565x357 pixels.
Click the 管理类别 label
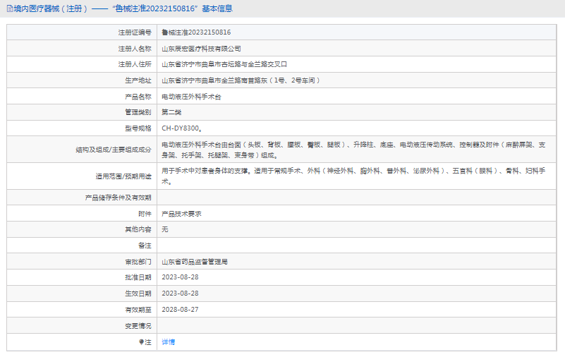pos(138,112)
